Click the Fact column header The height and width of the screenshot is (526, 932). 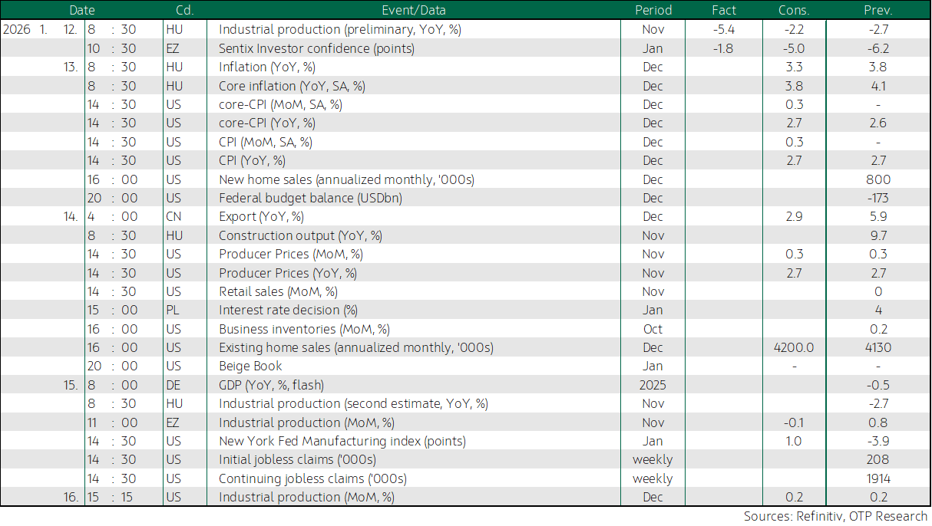724,10
